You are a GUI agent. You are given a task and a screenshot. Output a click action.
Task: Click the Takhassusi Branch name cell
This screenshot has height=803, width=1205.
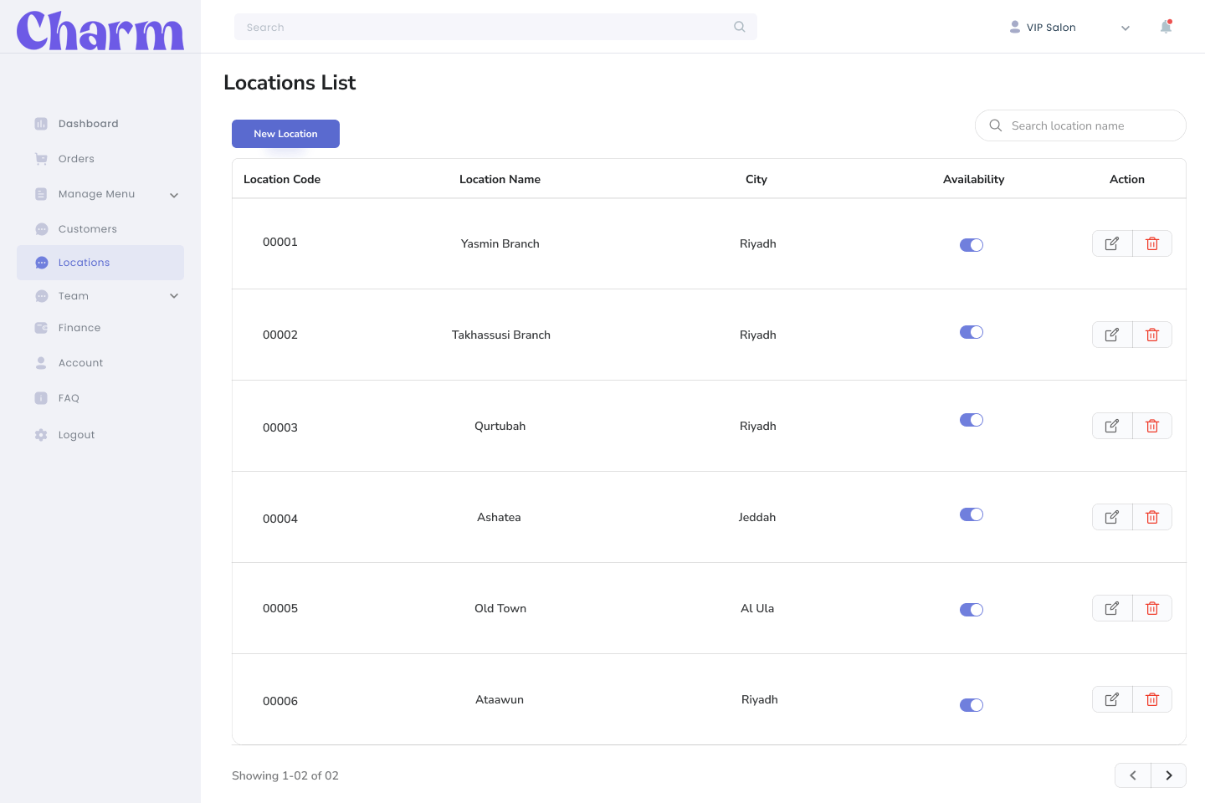pyautogui.click(x=501, y=335)
